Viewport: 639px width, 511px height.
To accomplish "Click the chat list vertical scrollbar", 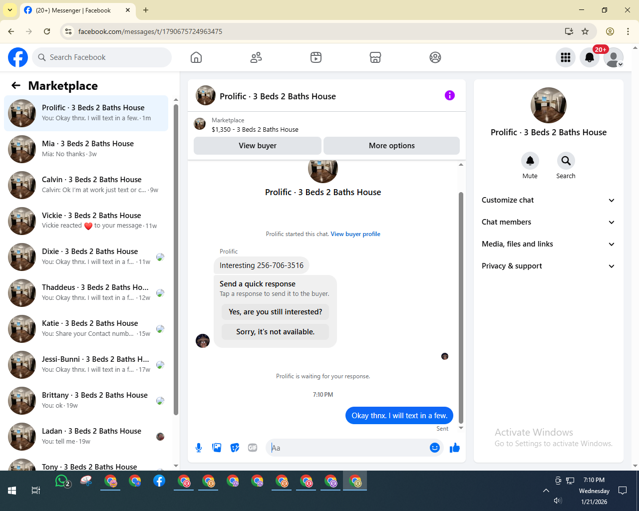I will [176, 259].
